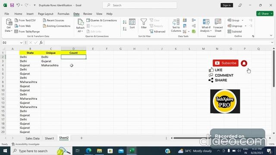Import data From Text/CSV
The image size is (276, 155).
(25, 20)
